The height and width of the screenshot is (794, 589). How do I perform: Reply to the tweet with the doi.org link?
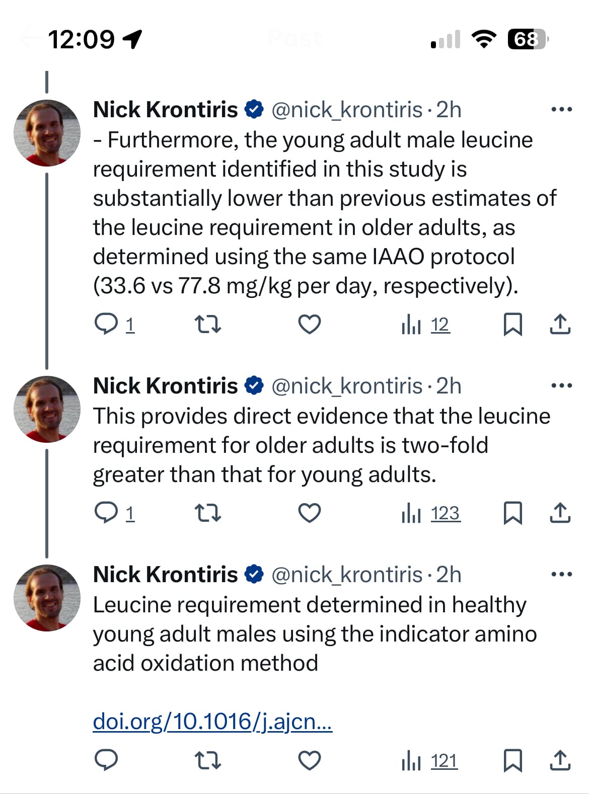pyautogui.click(x=106, y=760)
